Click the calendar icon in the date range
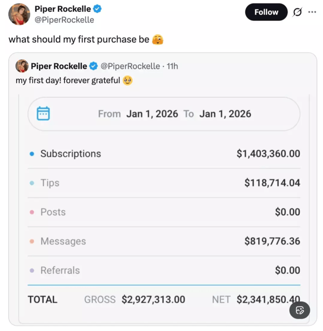Screen dimensions: 323x331 [44, 114]
